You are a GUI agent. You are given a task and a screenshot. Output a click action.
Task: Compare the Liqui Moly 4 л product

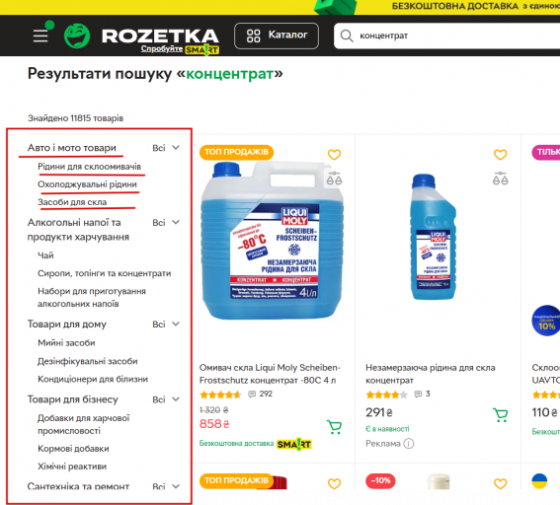click(334, 178)
